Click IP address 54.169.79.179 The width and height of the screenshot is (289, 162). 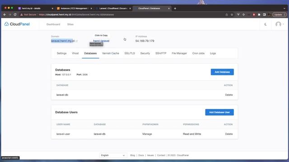(144, 41)
